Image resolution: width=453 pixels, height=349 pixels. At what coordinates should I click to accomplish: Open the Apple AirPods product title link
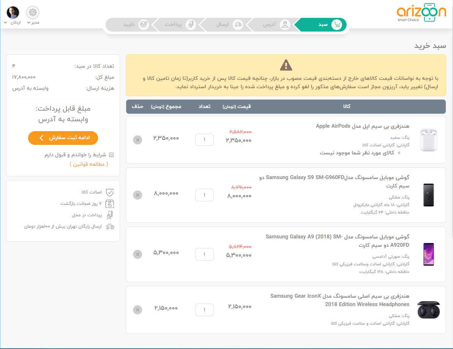(362, 126)
